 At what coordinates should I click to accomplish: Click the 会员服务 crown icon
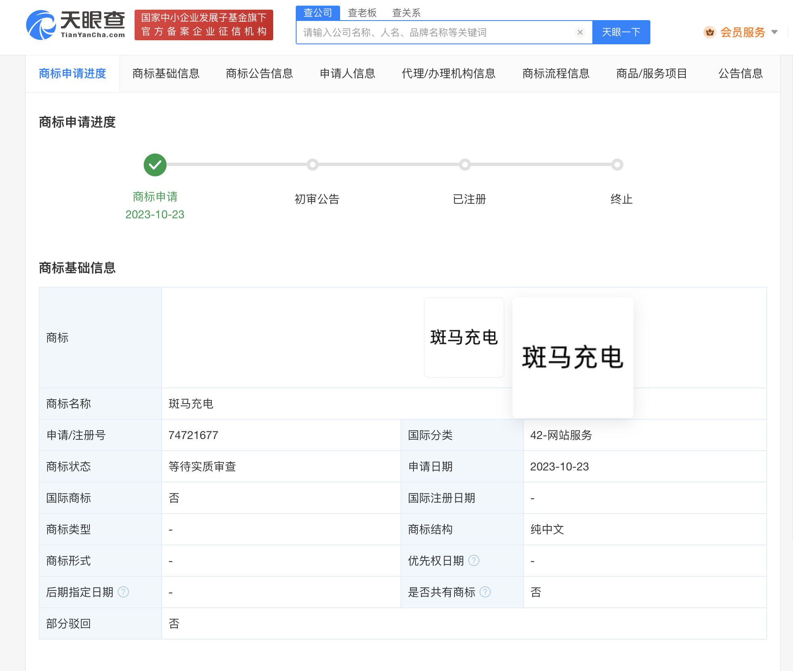tap(710, 32)
